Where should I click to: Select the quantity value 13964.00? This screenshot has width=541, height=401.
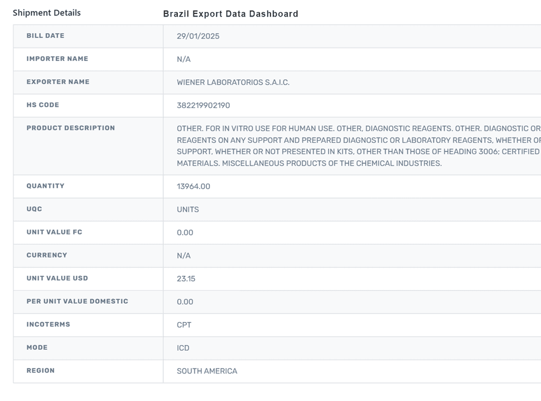coord(193,186)
